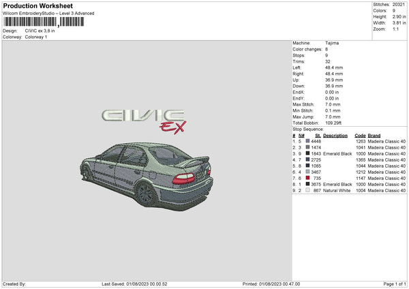Click the design name 'CIVIC ex 3,8 in'

click(x=40, y=31)
